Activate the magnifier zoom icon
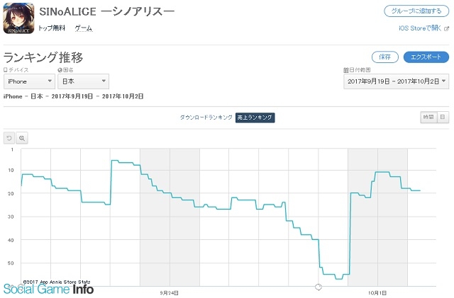Screen dimensions: 454x298 pos(22,138)
